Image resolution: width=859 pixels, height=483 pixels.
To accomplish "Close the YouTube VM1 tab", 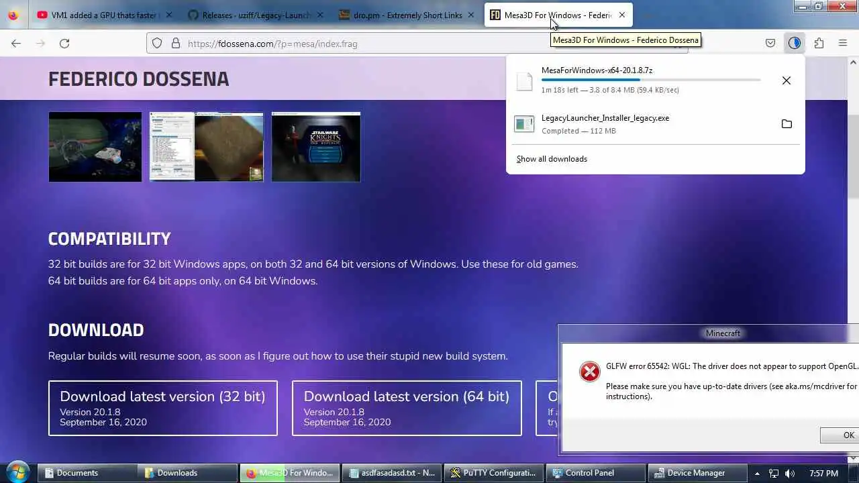I will coord(168,15).
